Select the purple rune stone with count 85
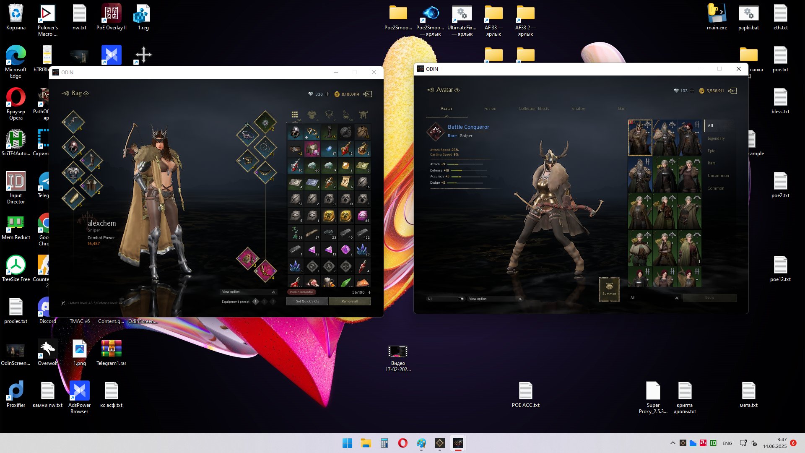 tap(362, 216)
